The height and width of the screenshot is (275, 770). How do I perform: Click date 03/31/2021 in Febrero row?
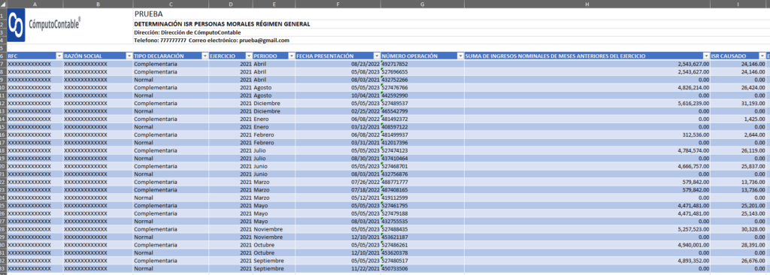click(x=365, y=143)
